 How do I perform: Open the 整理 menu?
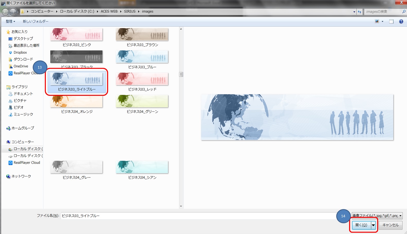[x=10, y=22]
